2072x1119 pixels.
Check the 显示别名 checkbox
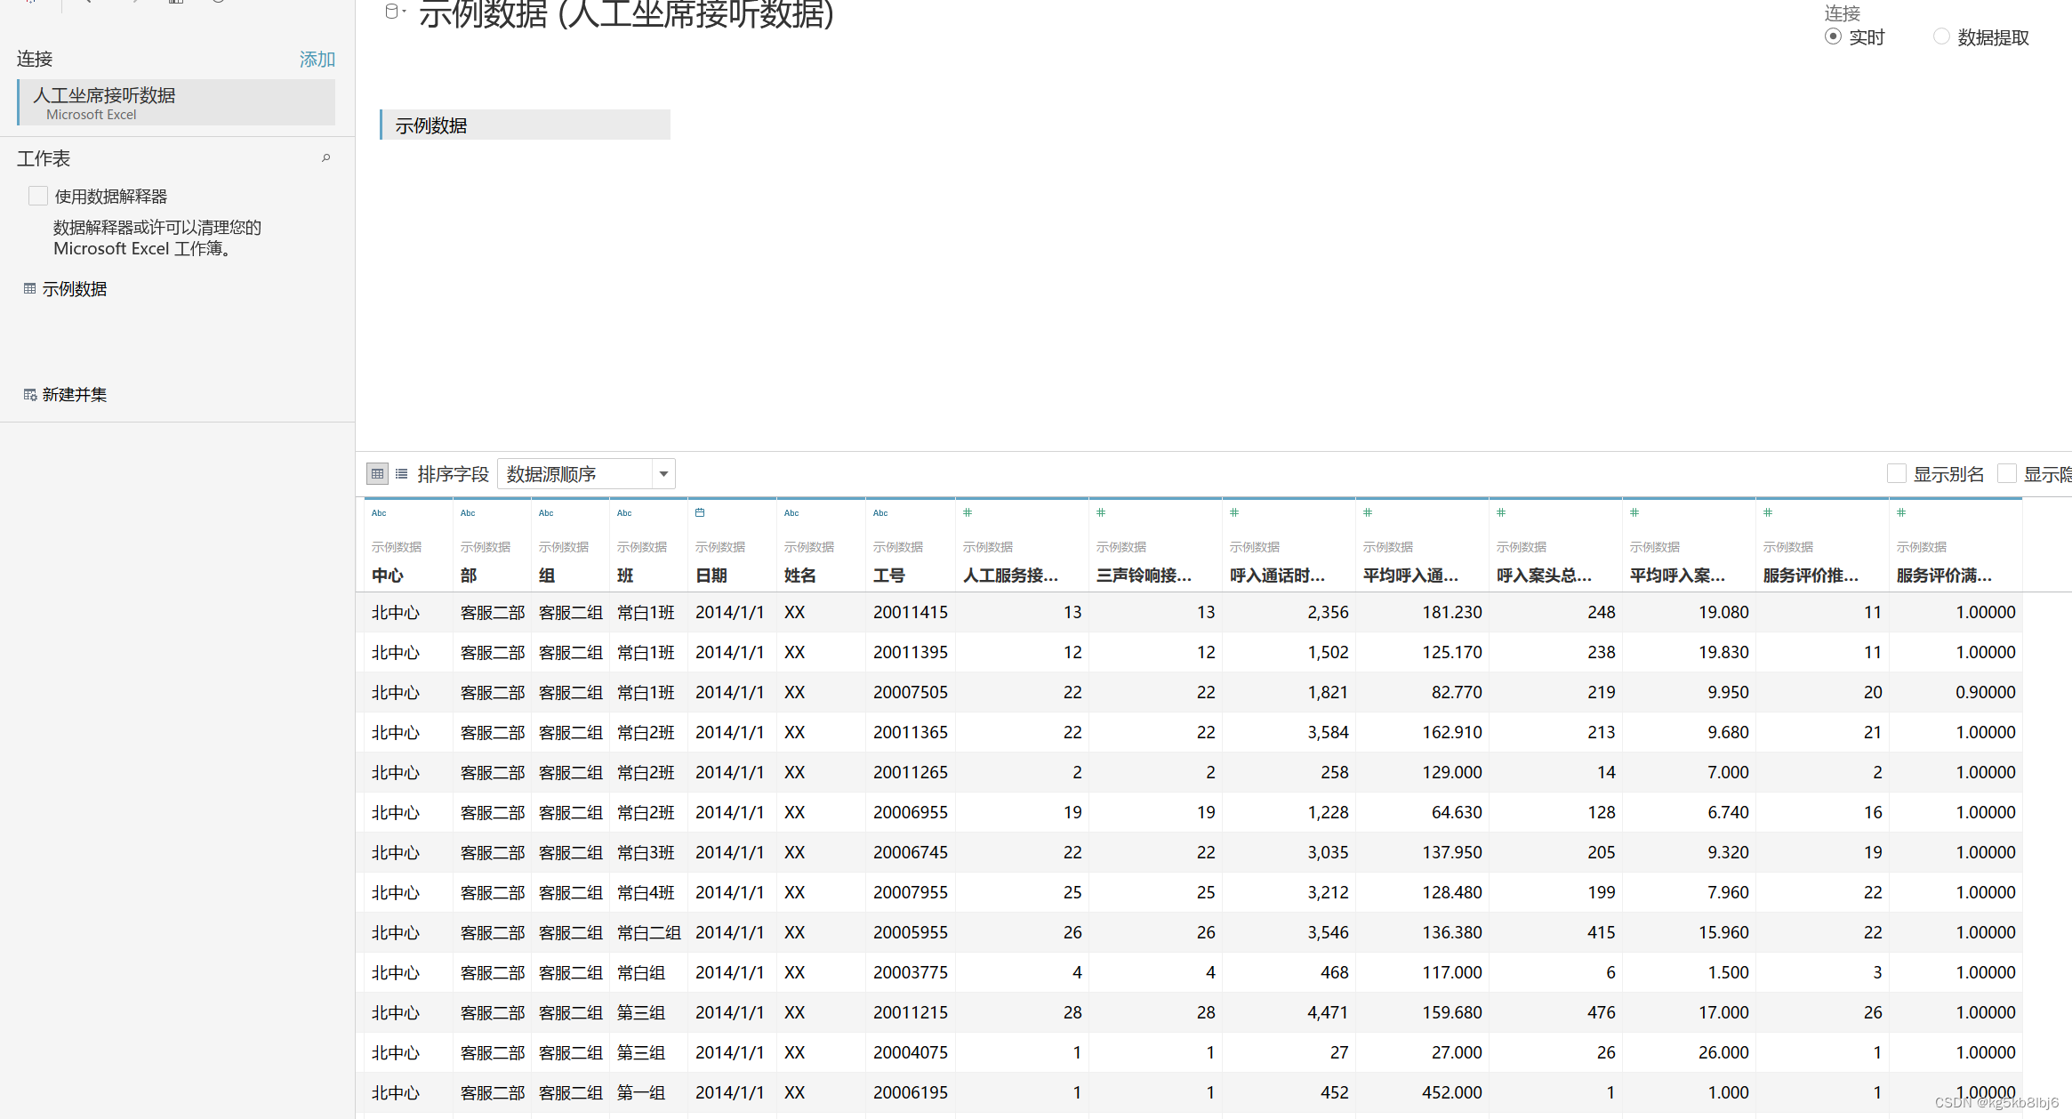pos(1896,473)
